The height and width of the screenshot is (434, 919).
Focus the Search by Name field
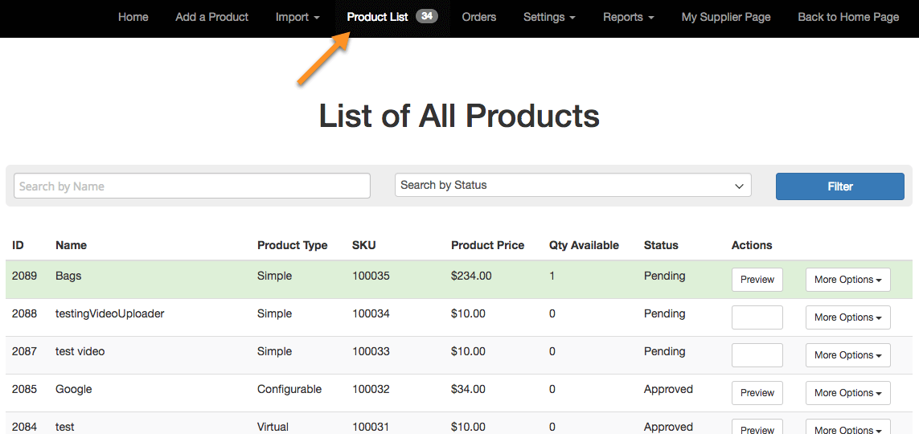(x=192, y=186)
